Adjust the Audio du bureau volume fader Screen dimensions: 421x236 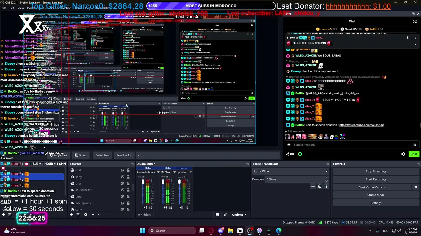pyautogui.click(x=143, y=182)
